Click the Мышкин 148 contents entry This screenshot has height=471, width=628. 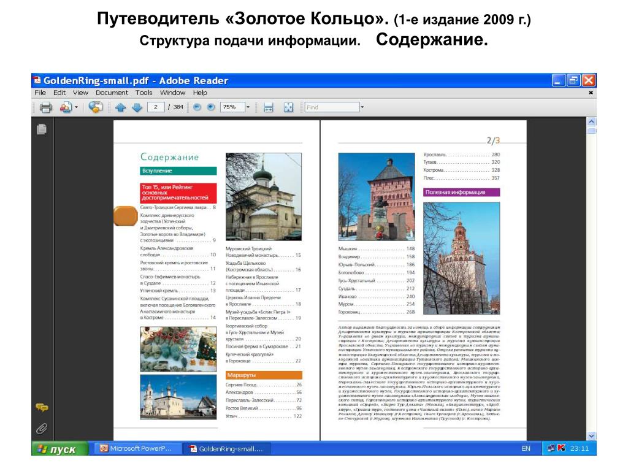[377, 249]
